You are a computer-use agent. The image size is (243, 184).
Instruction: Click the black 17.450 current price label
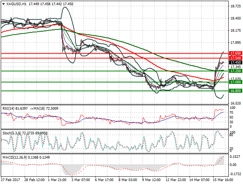[x=235, y=63]
